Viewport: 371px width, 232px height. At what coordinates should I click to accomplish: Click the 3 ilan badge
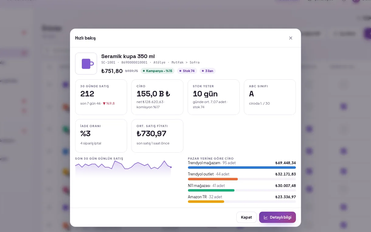(207, 71)
